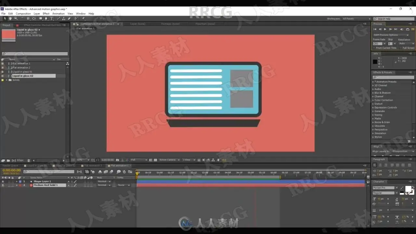Expand Blur & Sharpen effects category

(x=373, y=93)
